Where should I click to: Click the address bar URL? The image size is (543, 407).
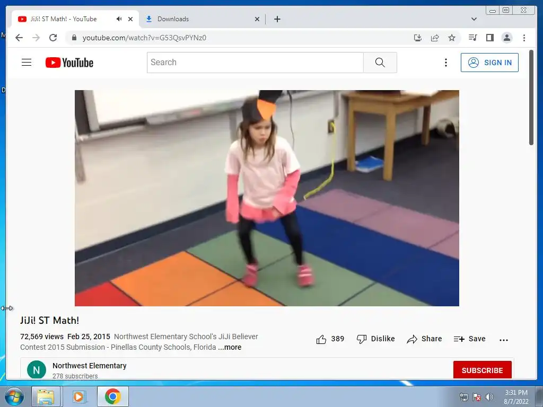coord(144,38)
